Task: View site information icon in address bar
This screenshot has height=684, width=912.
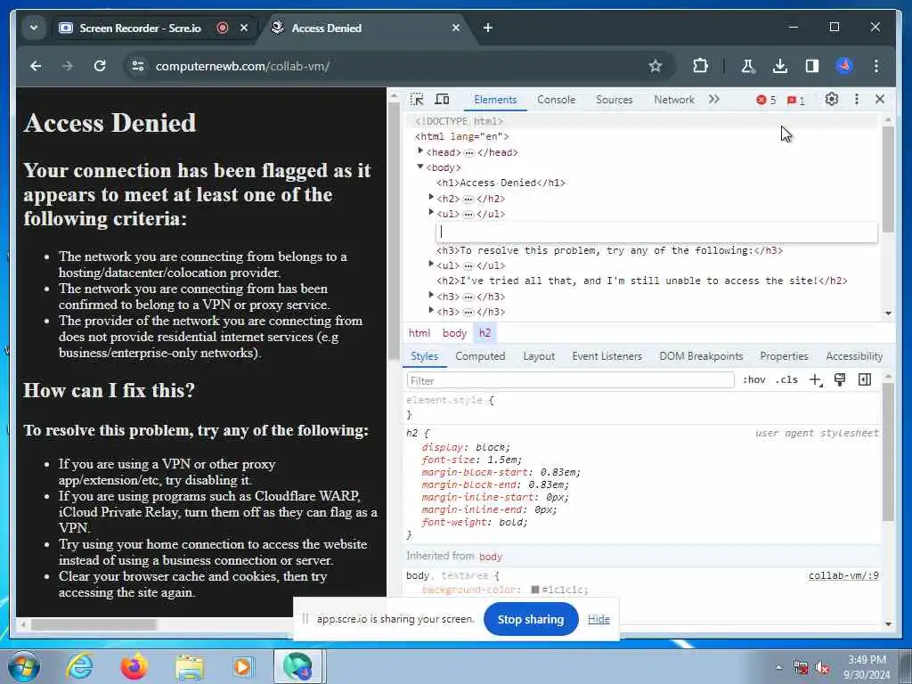Action: [138, 66]
